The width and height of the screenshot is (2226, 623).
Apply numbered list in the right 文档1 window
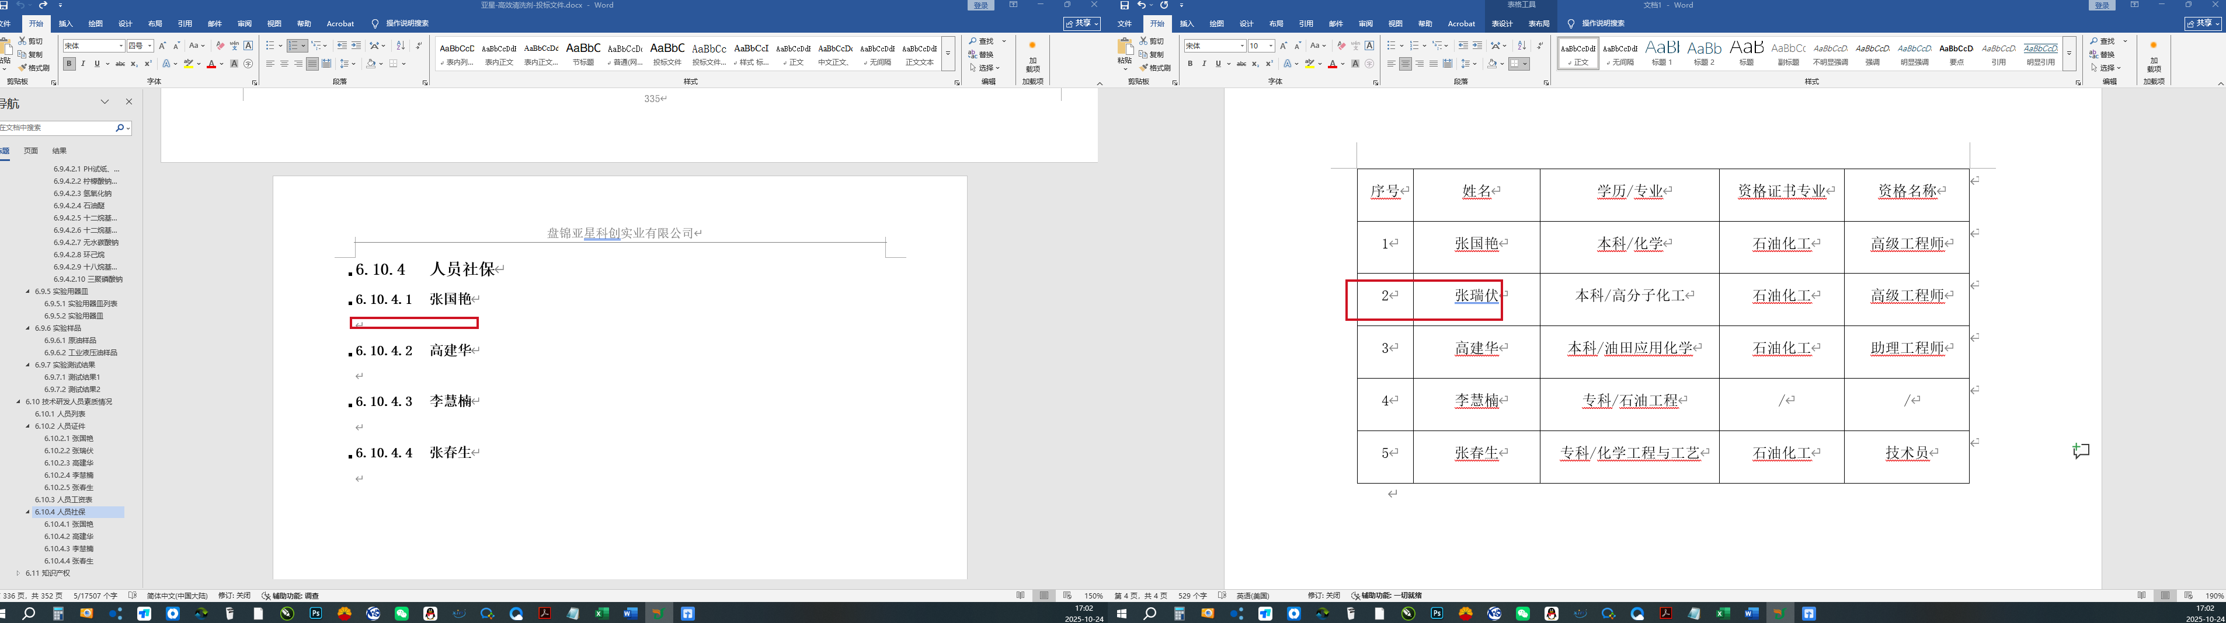coord(1414,45)
